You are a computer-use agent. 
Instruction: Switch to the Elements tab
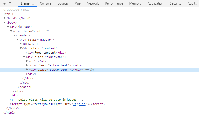pos(27,3)
